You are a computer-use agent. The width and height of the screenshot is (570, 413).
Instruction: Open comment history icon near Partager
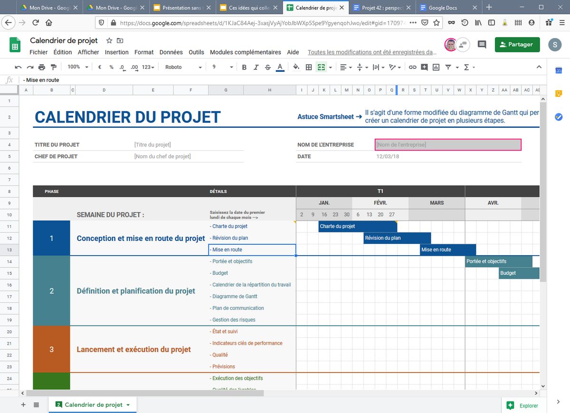pyautogui.click(x=482, y=44)
